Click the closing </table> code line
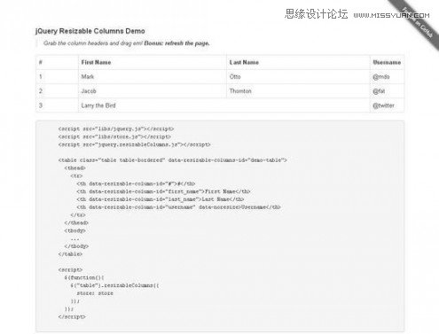 (70, 254)
